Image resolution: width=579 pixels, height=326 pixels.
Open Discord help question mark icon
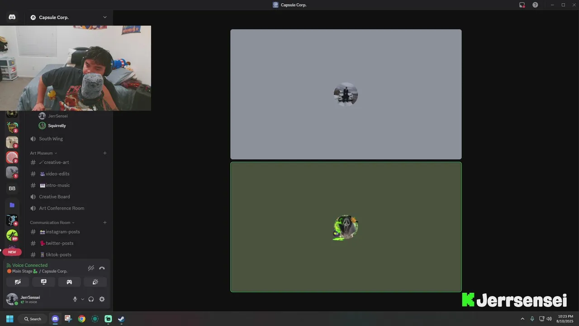click(535, 5)
